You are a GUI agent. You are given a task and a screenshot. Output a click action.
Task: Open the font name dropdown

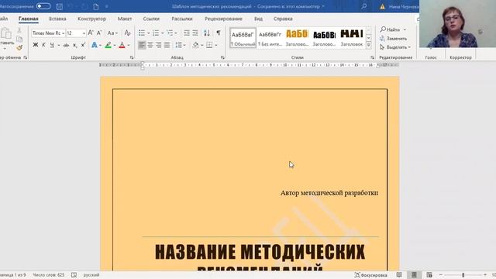coord(64,33)
